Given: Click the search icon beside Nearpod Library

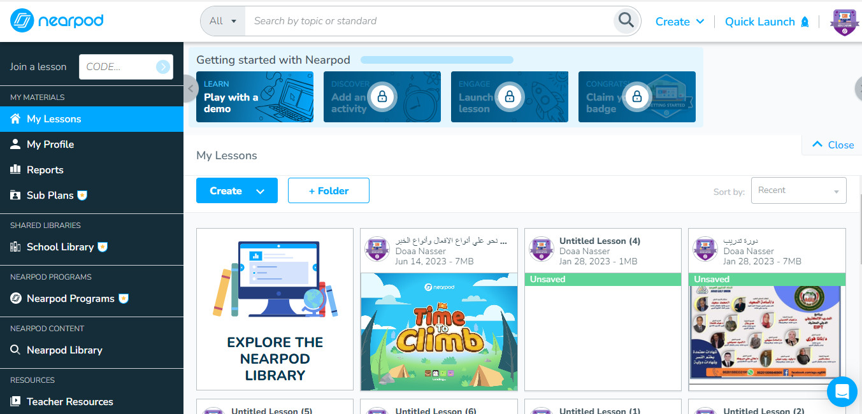Looking at the screenshot, I should [15, 350].
